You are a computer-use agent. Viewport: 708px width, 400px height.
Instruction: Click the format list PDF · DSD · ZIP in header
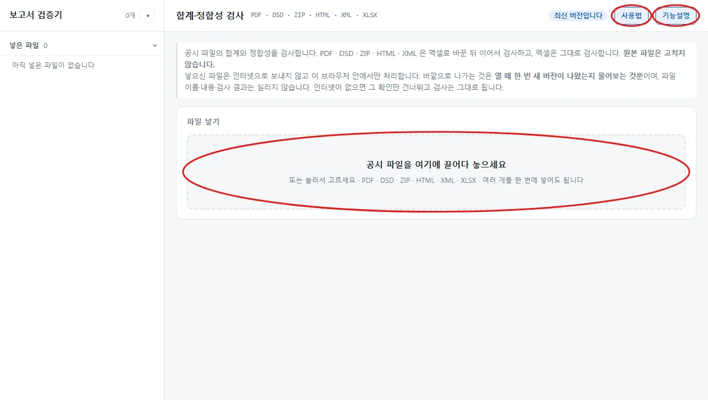click(314, 15)
